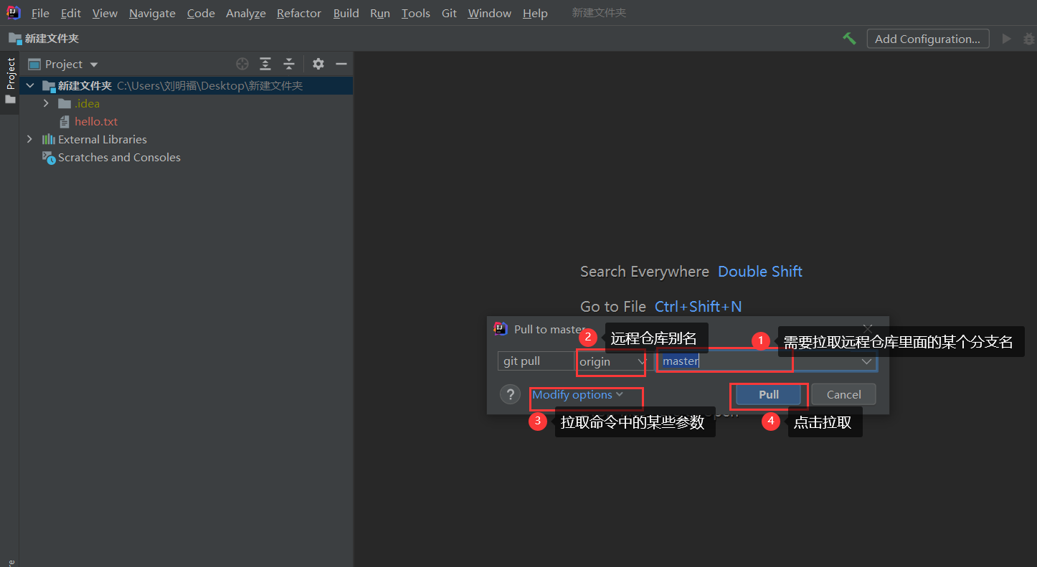Select hello.txt in project tree
The image size is (1037, 567).
pos(96,122)
